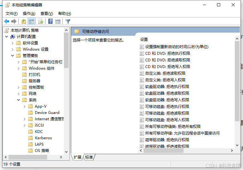
Task: Click policy icon of 软盘驱动器: 拒绝执行权限
Action: tap(142, 86)
